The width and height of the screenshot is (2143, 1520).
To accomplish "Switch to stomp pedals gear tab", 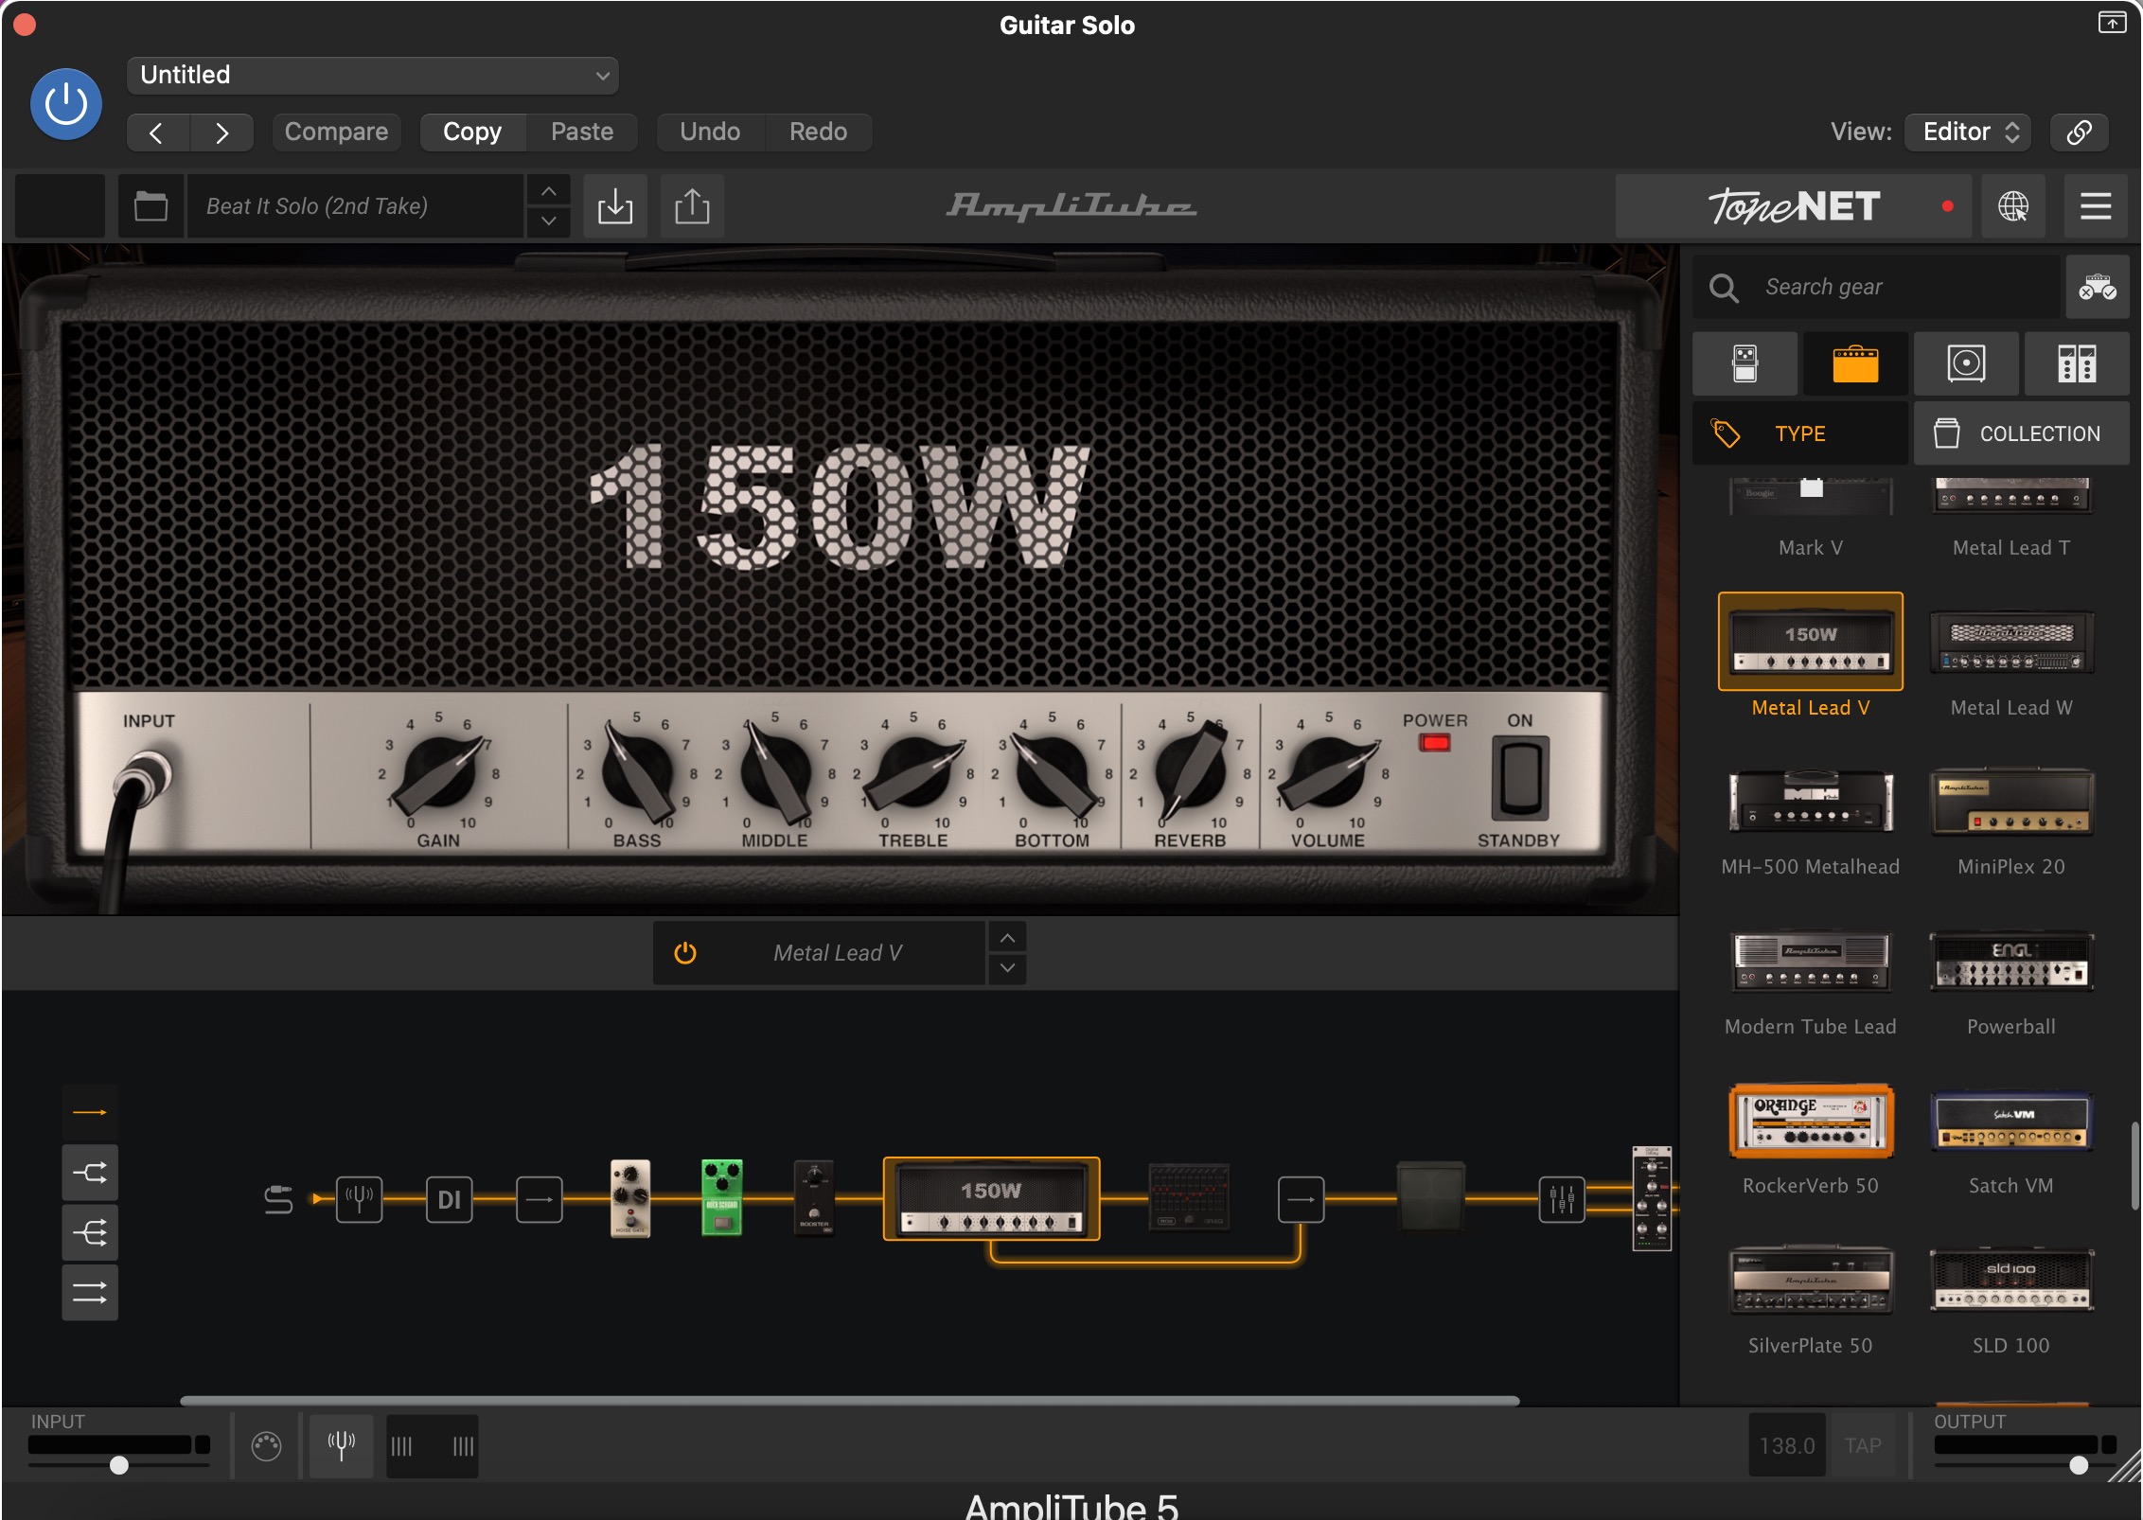I will click(x=1745, y=363).
